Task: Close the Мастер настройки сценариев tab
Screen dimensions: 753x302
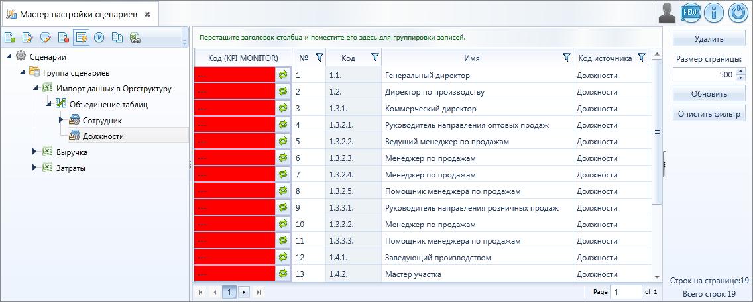Action: click(x=147, y=15)
